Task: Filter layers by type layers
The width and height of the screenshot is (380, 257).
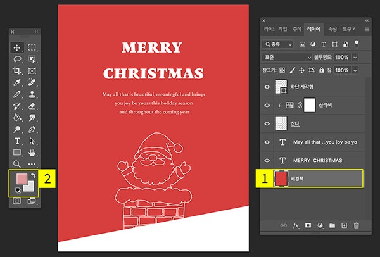Action: (324, 44)
